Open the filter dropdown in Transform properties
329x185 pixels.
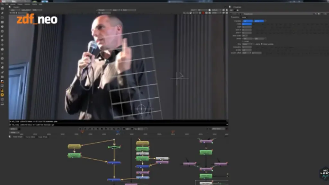tap(247, 44)
